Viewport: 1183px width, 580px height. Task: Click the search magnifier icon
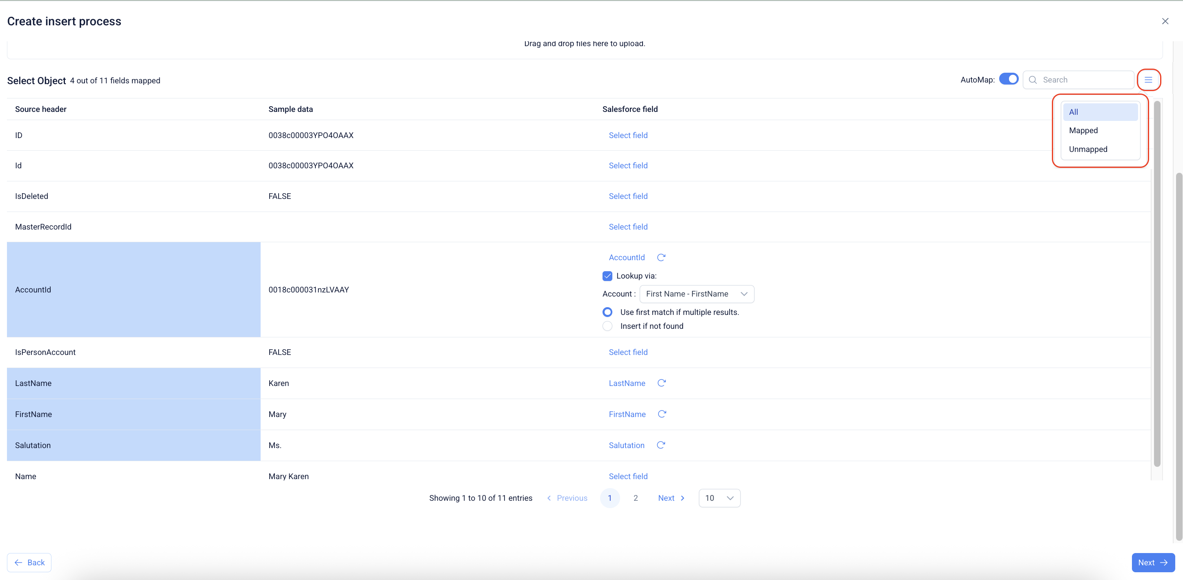(1033, 80)
